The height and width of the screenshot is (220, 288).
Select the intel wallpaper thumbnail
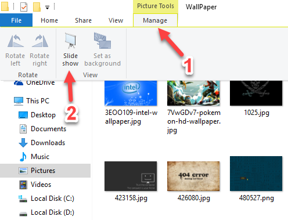click(131, 93)
